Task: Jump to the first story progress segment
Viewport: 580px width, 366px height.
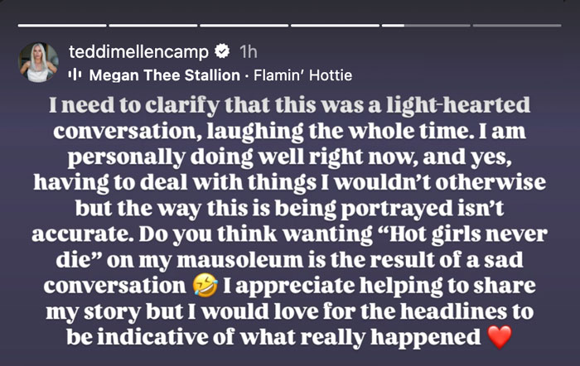Action: [x=62, y=26]
